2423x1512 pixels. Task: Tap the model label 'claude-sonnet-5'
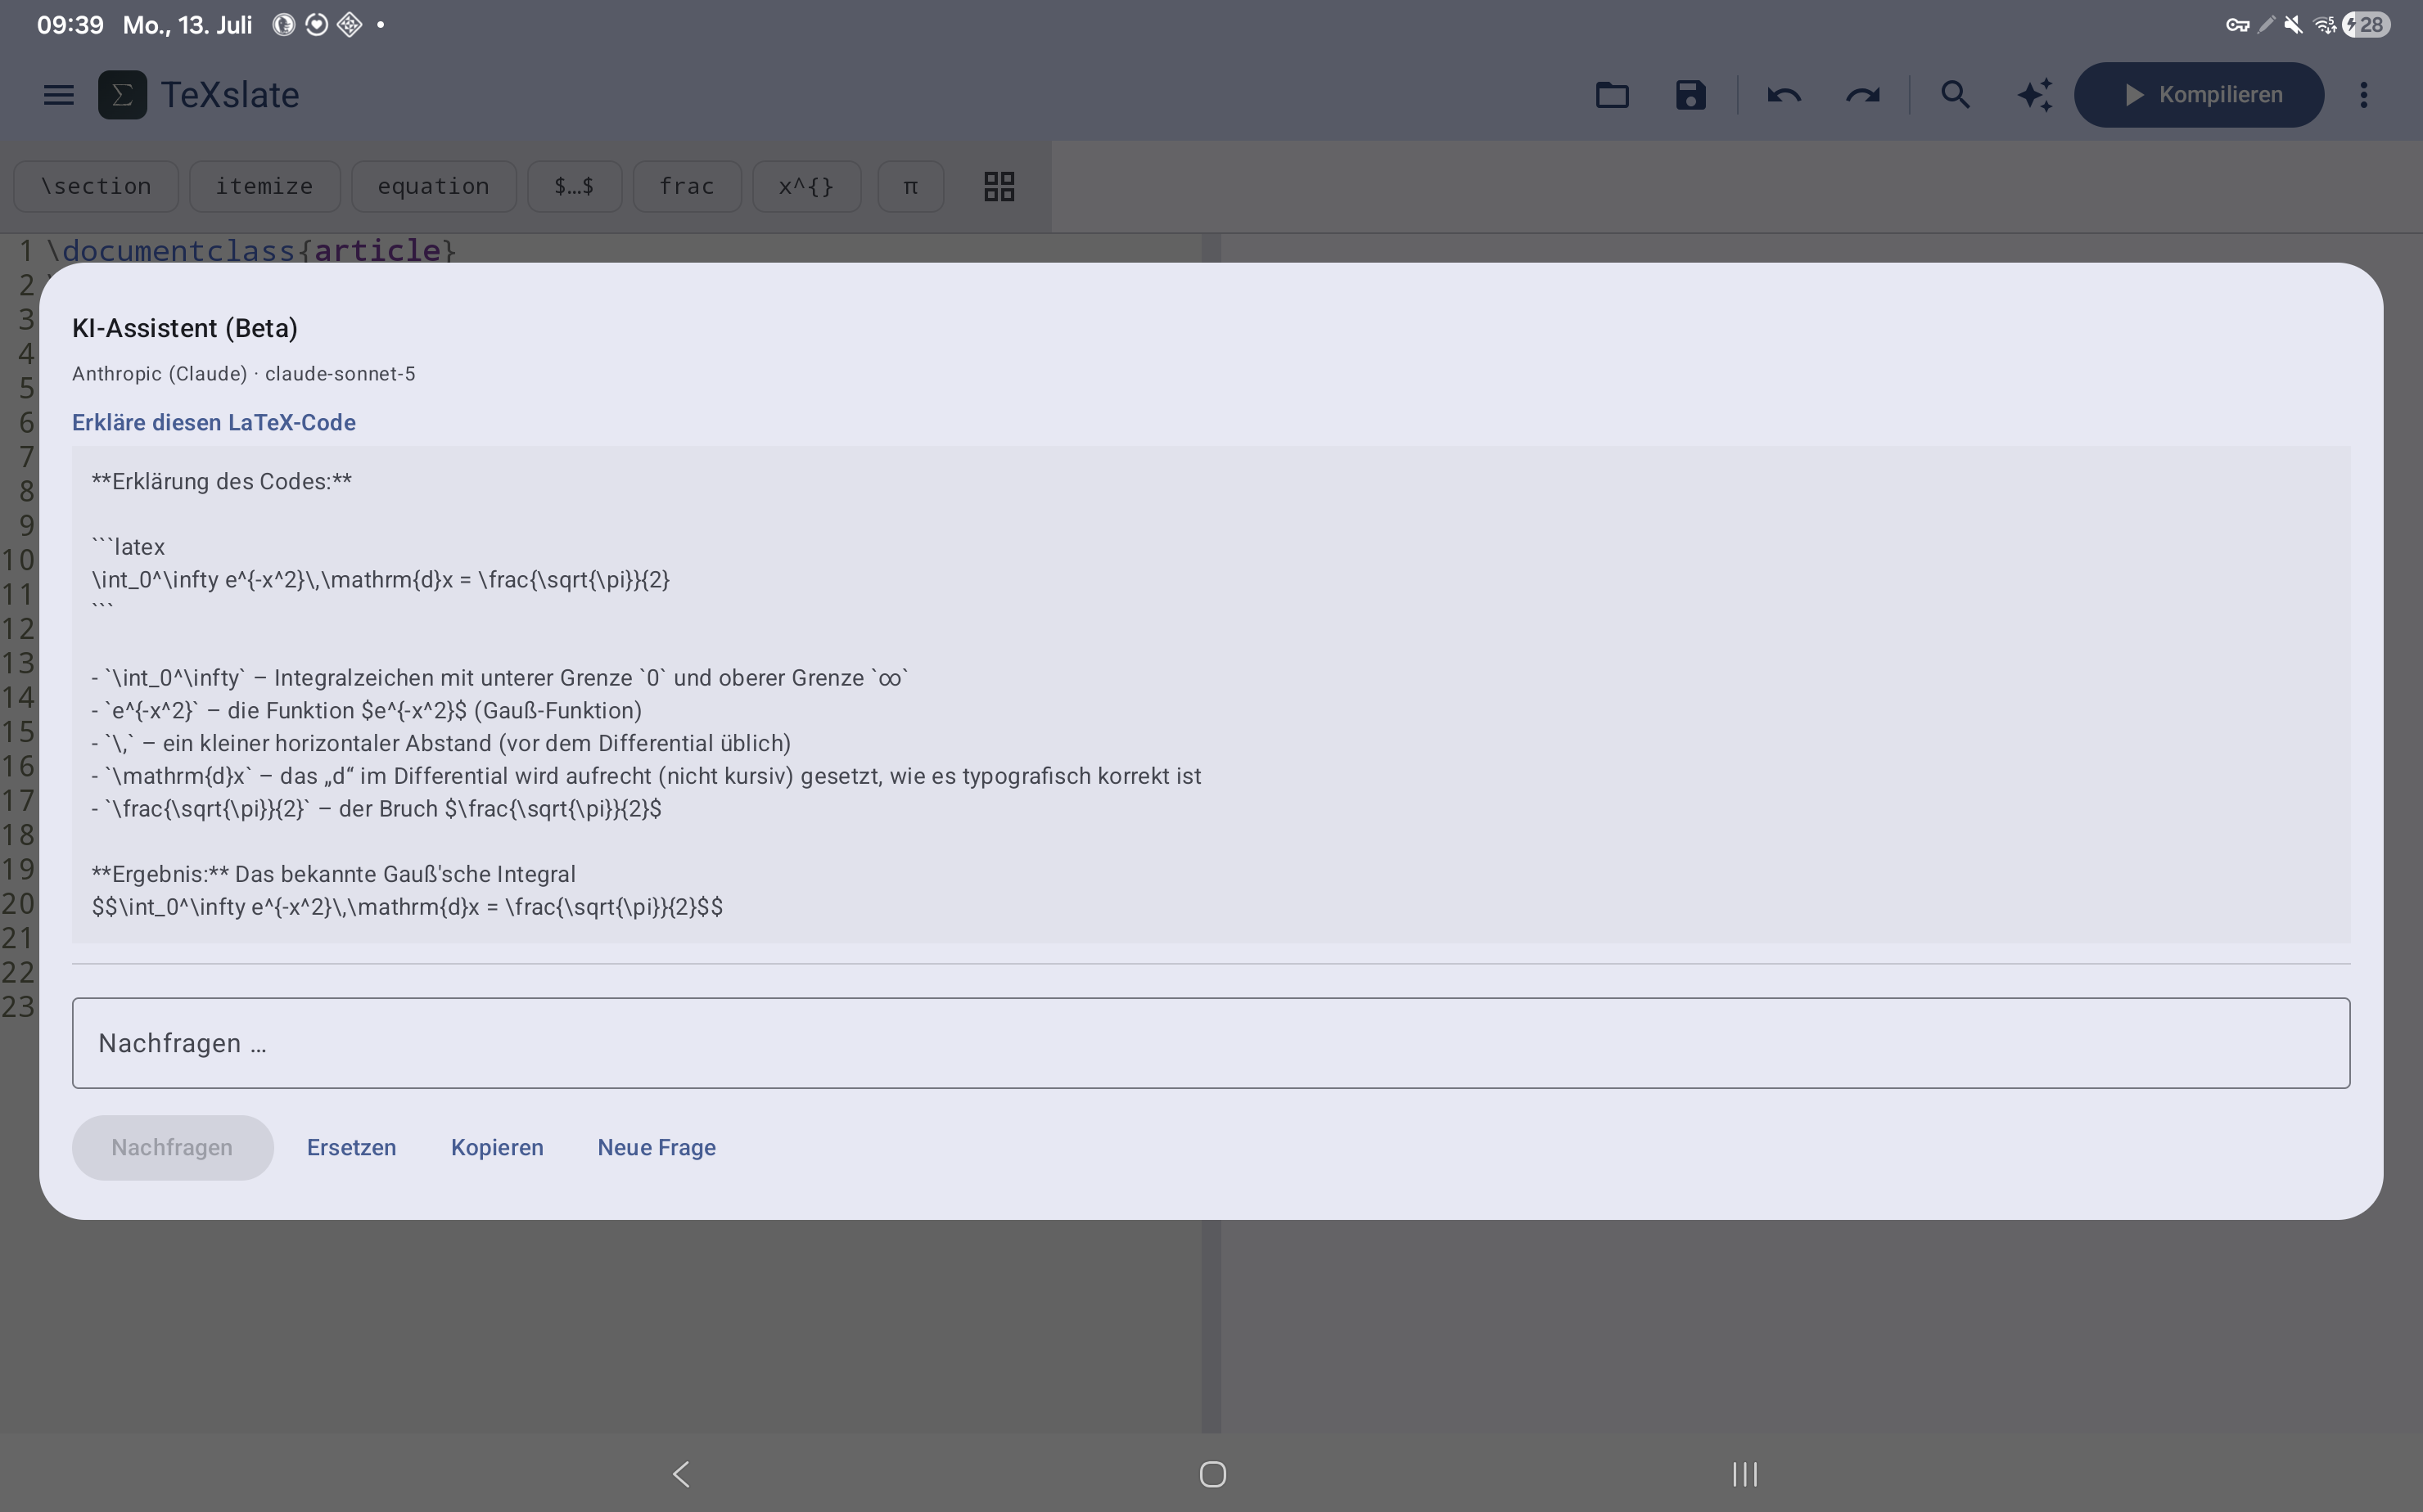tap(341, 374)
